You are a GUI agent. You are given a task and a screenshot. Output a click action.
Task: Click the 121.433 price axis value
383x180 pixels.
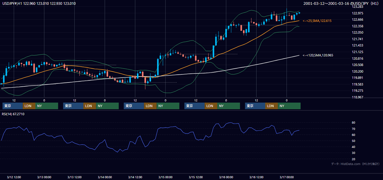(x=358, y=45)
